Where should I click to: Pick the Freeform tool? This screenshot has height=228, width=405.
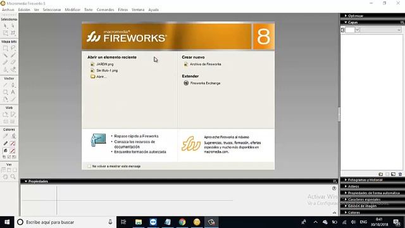coord(6,99)
